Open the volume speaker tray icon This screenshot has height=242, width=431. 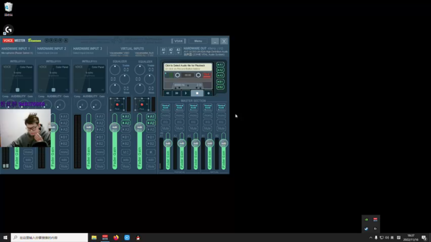pos(387,238)
